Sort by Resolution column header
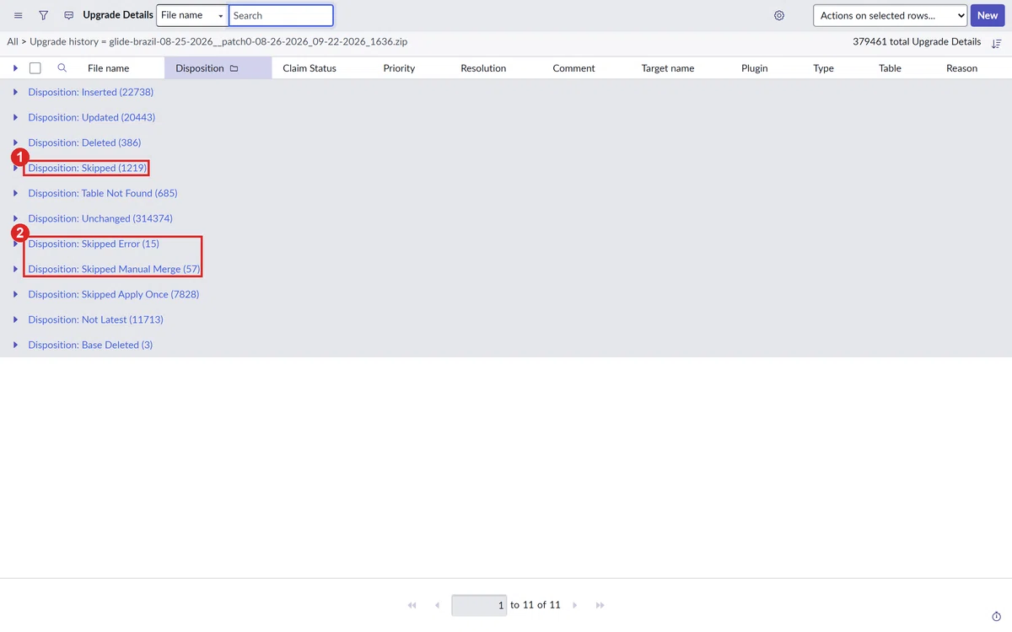 483,68
